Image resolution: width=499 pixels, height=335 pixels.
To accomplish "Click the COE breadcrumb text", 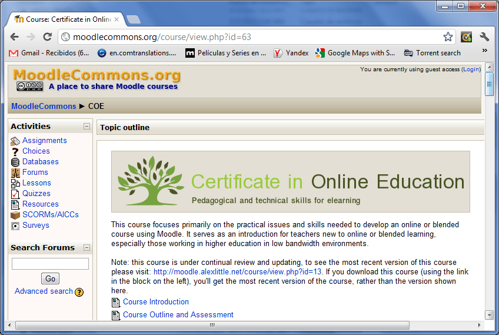I will pyautogui.click(x=96, y=106).
